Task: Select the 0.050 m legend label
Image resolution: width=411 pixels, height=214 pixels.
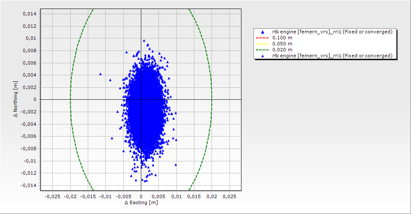Action: click(283, 44)
